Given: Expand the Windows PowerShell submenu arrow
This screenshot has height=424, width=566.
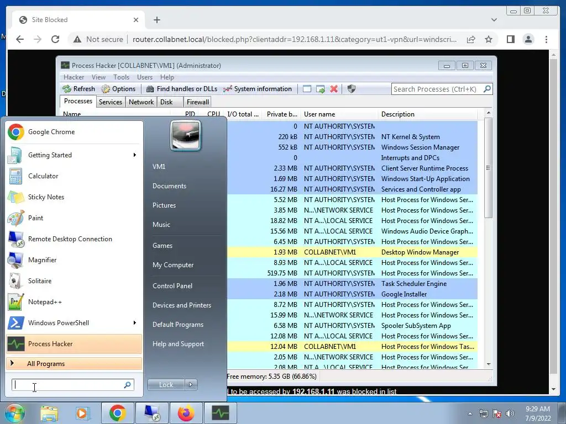Looking at the screenshot, I should (135, 322).
